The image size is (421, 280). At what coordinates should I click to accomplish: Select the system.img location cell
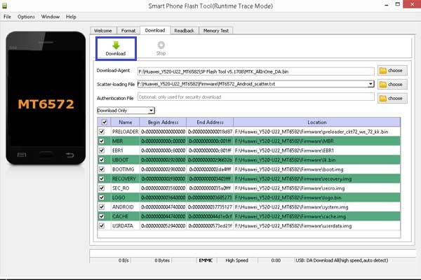(x=317, y=207)
